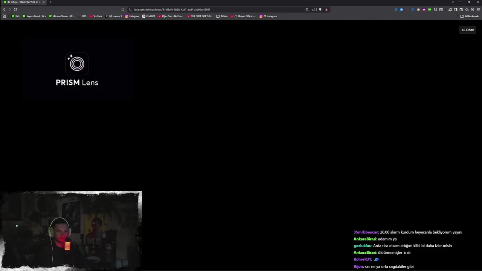This screenshot has height=271, width=482.
Task: Open site settings icon beside the URL
Action: pyautogui.click(x=130, y=9)
